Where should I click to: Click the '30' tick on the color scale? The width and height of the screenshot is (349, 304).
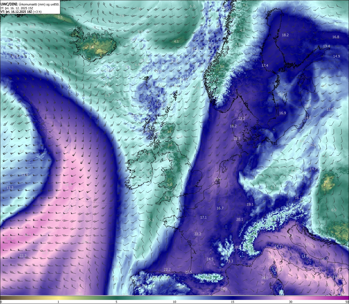coord(291,302)
